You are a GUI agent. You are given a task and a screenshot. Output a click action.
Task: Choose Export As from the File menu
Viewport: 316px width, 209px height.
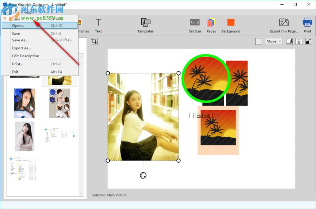pyautogui.click(x=21, y=48)
